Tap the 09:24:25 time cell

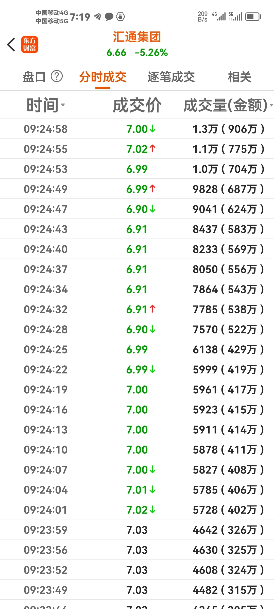click(x=46, y=349)
